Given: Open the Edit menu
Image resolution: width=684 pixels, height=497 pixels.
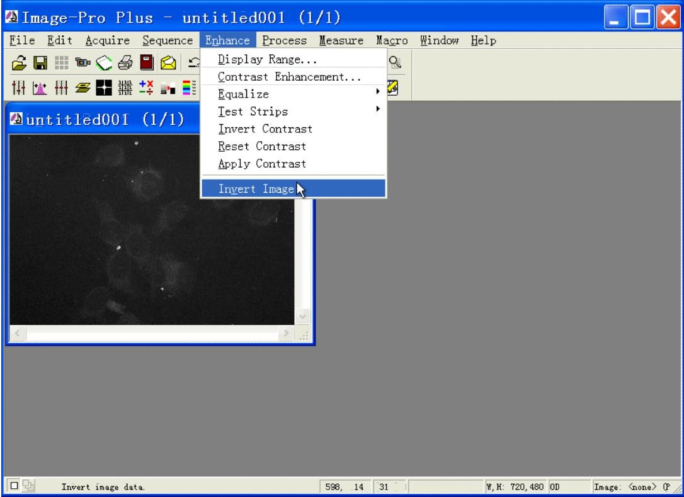Looking at the screenshot, I should pyautogui.click(x=60, y=40).
